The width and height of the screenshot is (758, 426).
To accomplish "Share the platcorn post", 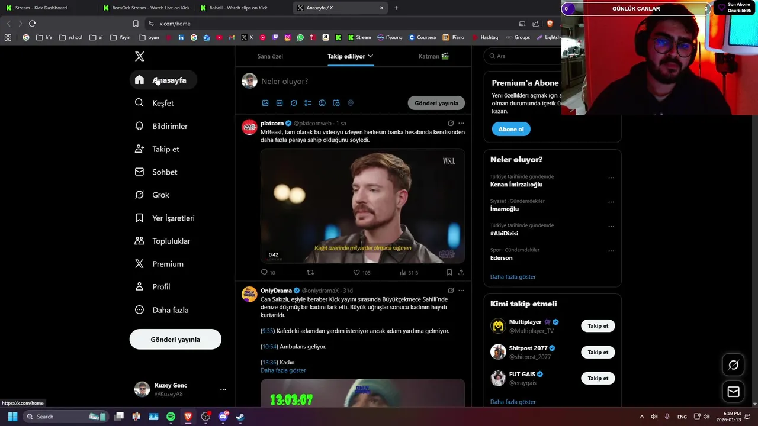I will click(461, 272).
